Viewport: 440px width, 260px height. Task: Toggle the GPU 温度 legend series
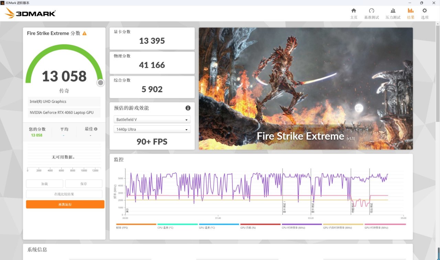219,226
